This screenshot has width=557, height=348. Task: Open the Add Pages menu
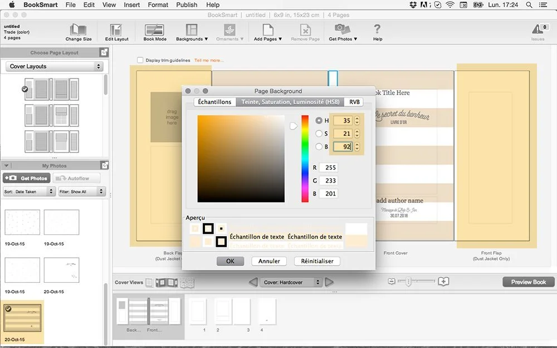[x=268, y=32]
